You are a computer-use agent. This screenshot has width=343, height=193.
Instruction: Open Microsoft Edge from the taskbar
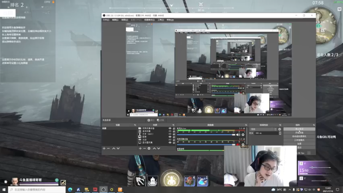[x=70, y=190]
